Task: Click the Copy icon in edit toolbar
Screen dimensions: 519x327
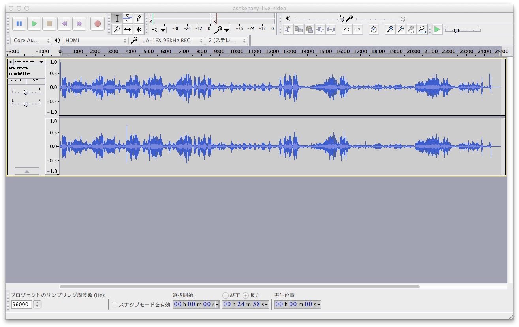Action: 299,29
